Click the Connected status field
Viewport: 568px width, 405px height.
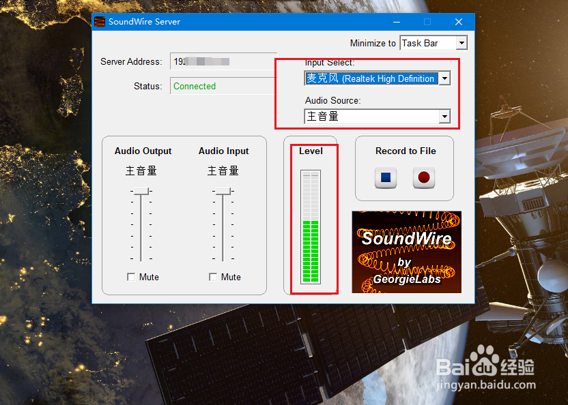coord(223,86)
